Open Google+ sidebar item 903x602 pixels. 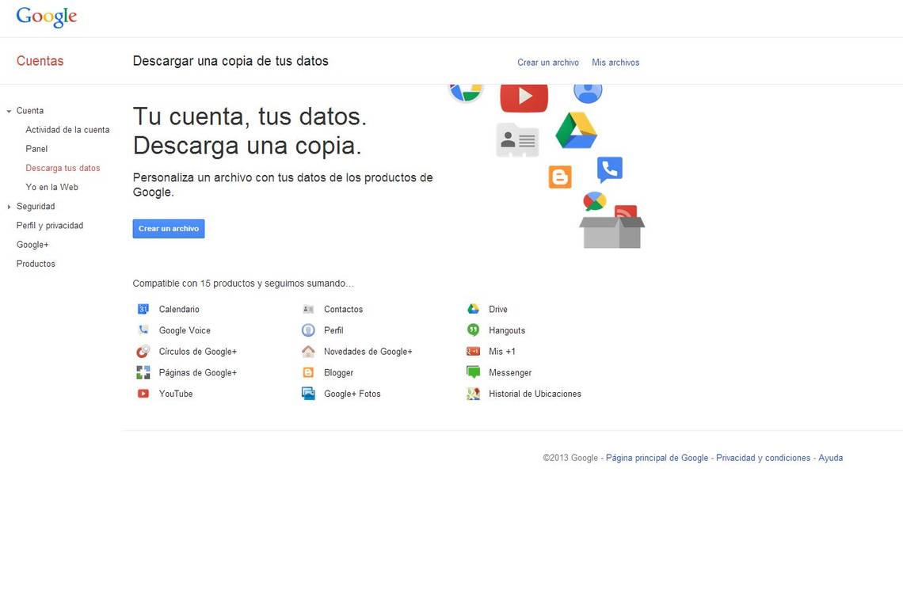[x=32, y=245]
